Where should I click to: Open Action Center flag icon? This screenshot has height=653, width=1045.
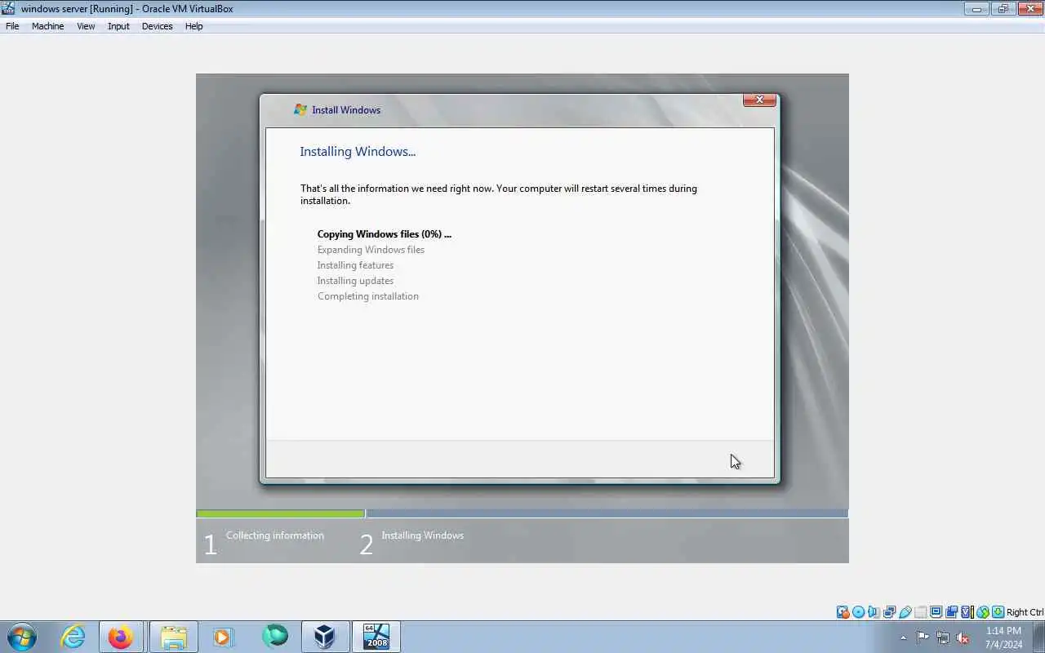[x=923, y=637]
